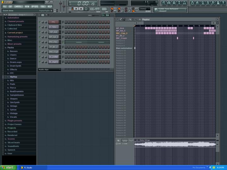Screen dimensions: 227x170
Task: Click the Stop button in transport
Action: click(x=81, y=9)
